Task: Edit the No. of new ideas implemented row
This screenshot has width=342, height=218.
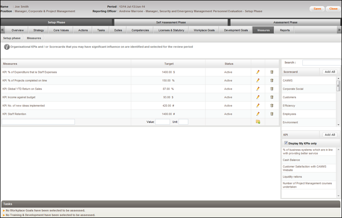Action: tap(258, 105)
